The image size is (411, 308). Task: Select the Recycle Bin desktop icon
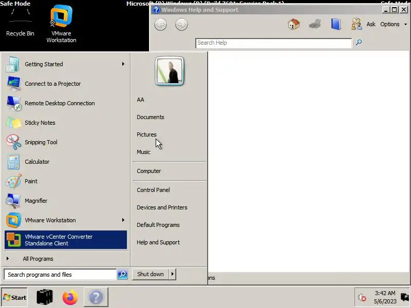click(x=20, y=22)
